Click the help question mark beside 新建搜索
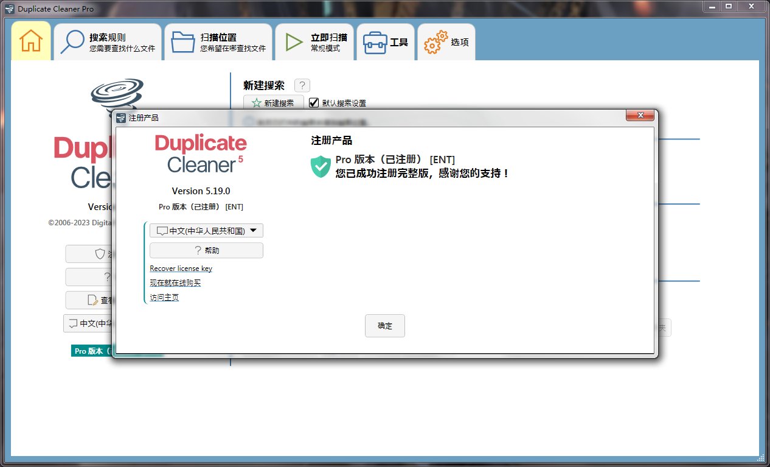The image size is (770, 467). 302,86
